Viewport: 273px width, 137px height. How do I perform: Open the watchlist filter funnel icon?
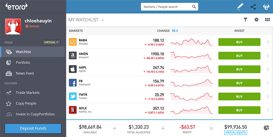click(x=245, y=20)
